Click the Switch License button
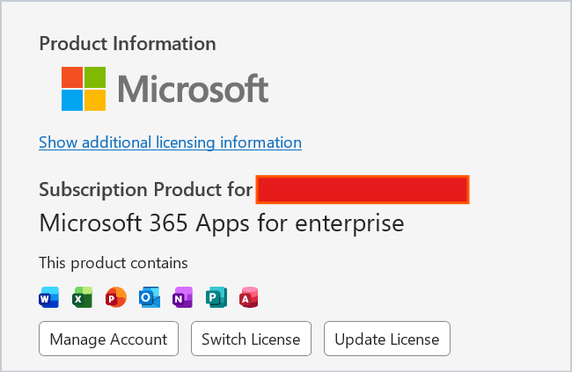 click(251, 339)
